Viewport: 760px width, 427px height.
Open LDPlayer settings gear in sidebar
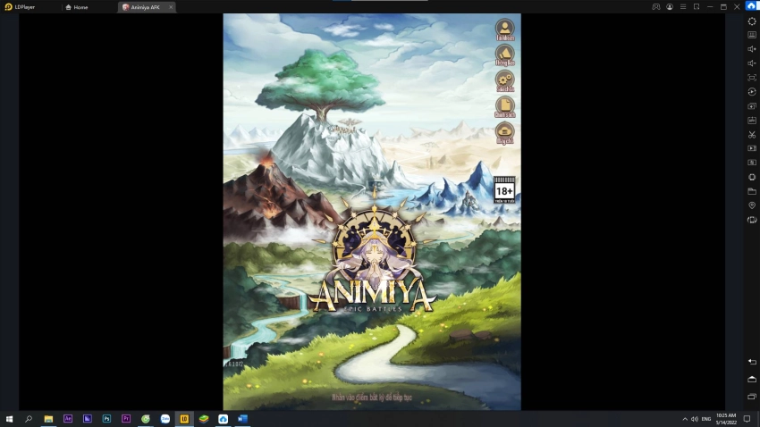(752, 21)
